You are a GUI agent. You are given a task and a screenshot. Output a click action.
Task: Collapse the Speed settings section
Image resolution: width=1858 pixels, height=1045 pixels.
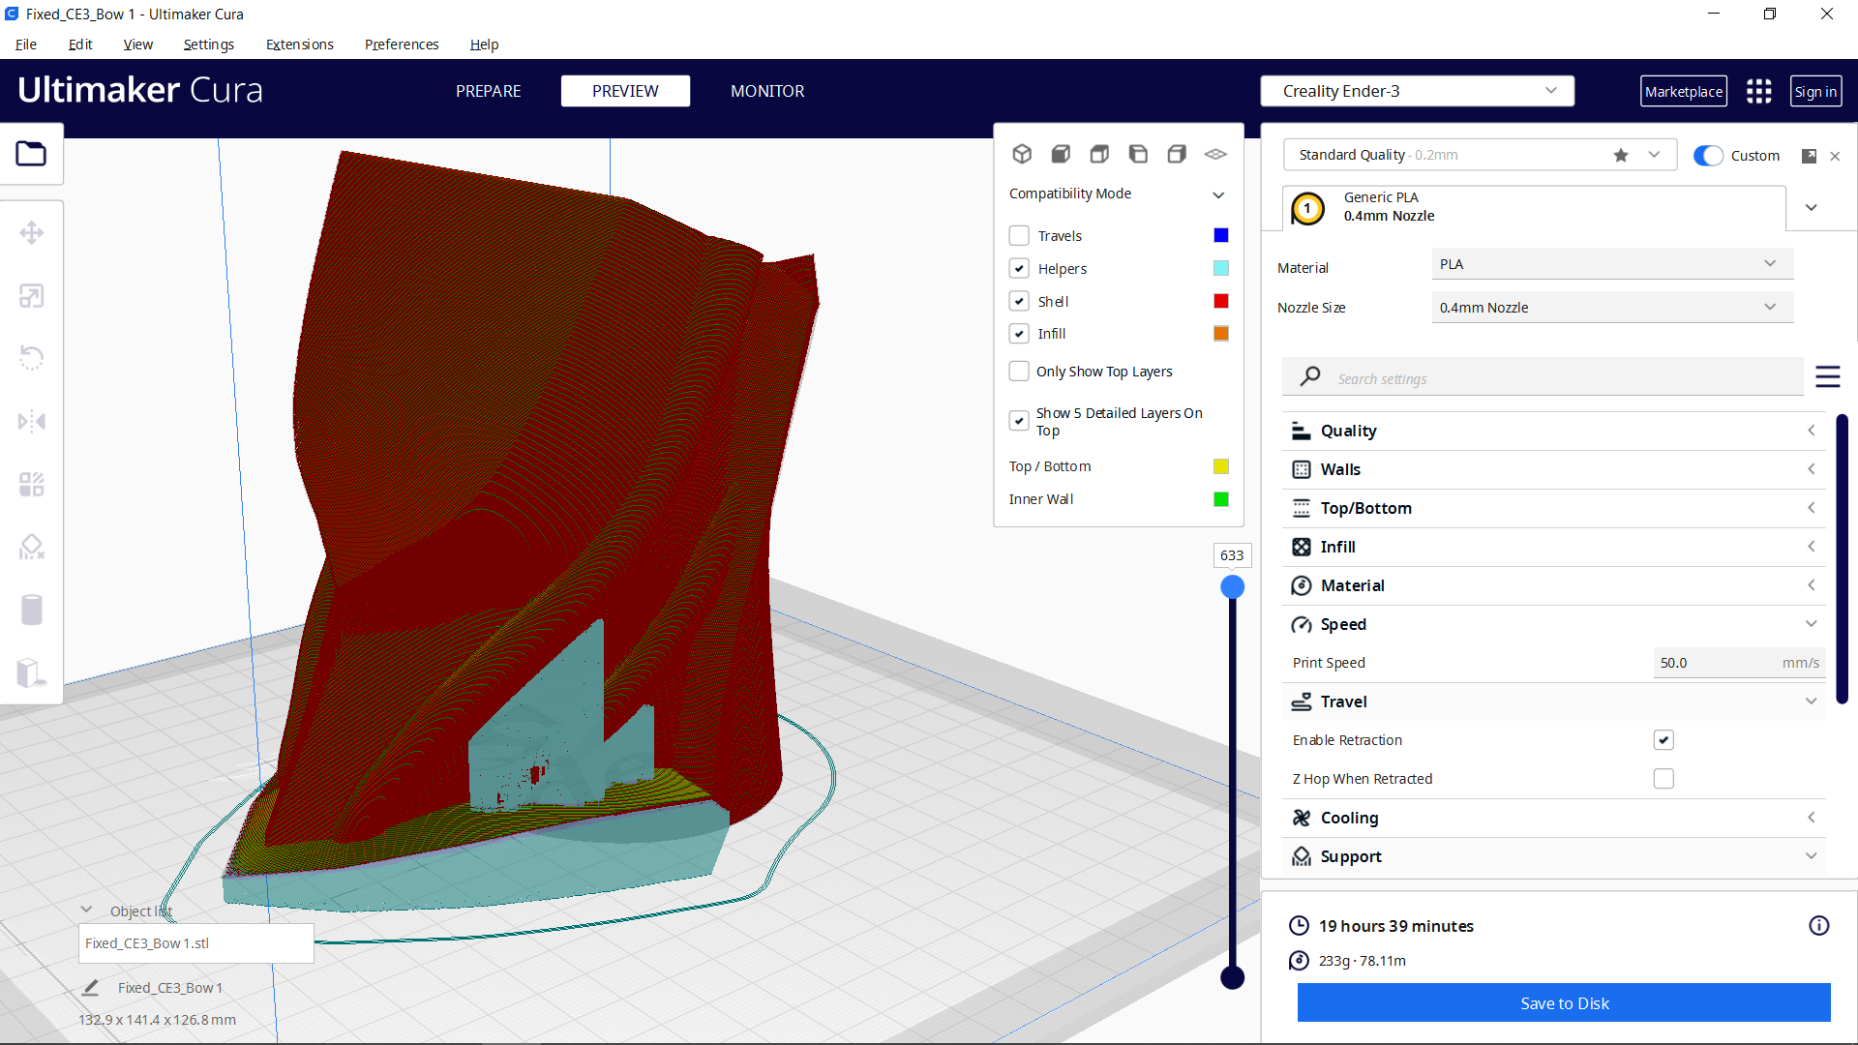coord(1811,624)
